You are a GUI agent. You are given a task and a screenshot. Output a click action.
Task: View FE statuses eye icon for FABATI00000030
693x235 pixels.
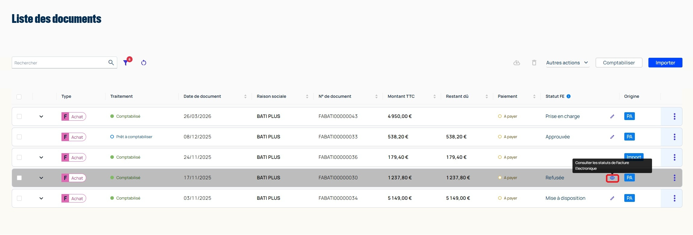(612, 178)
